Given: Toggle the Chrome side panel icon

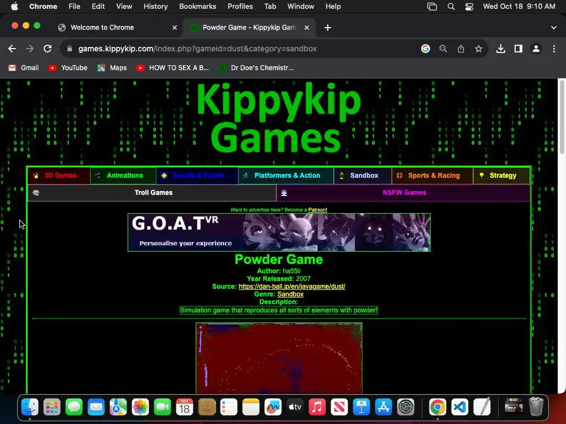Looking at the screenshot, I should pyautogui.click(x=518, y=49).
